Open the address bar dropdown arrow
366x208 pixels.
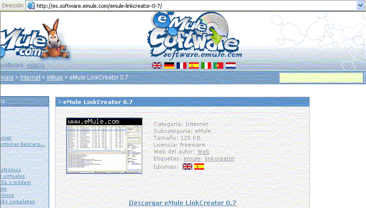click(360, 5)
